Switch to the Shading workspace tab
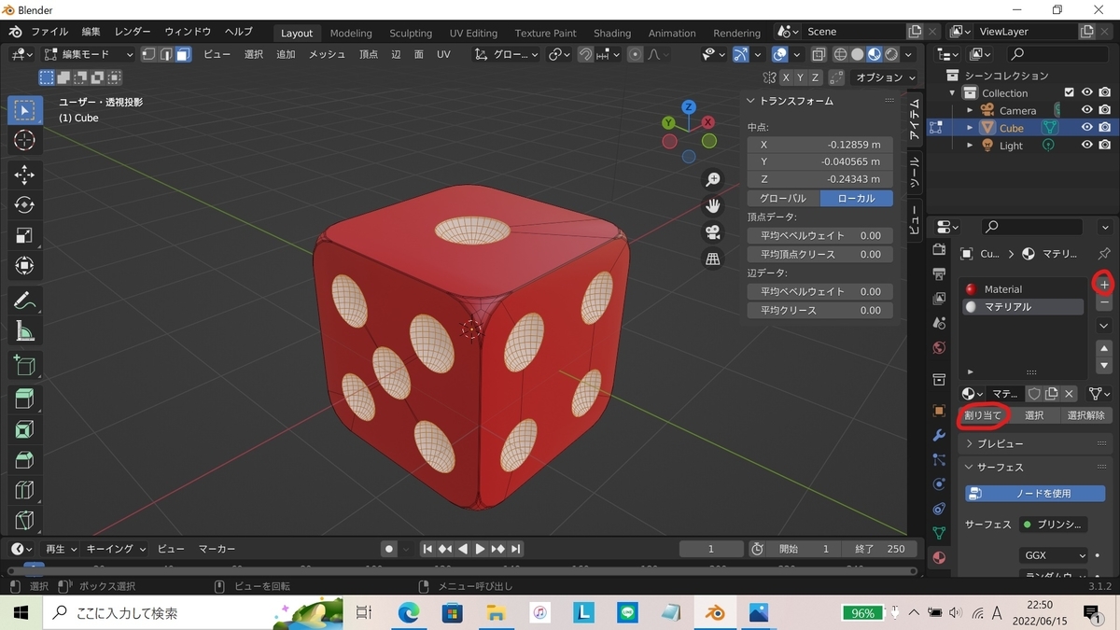The height and width of the screenshot is (630, 1120). pos(612,33)
